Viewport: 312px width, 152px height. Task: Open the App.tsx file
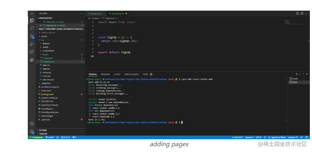[x=60, y=69]
